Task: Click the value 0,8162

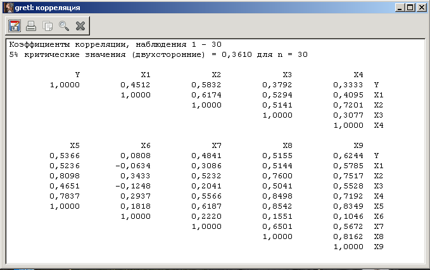Action: point(348,236)
